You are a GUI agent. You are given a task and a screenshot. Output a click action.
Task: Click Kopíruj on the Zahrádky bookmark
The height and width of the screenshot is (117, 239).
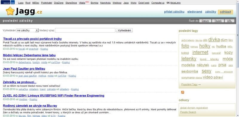[75, 89]
